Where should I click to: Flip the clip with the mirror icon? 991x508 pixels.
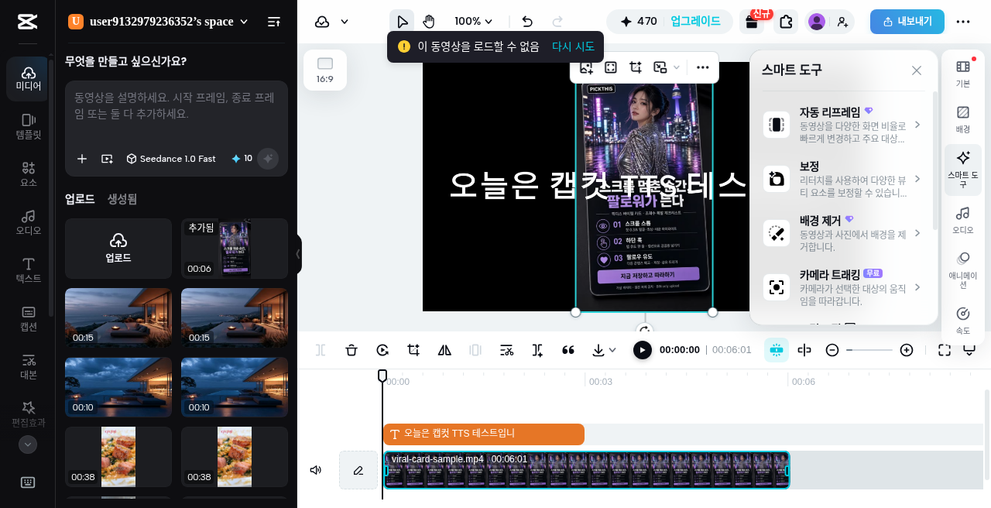click(x=444, y=350)
